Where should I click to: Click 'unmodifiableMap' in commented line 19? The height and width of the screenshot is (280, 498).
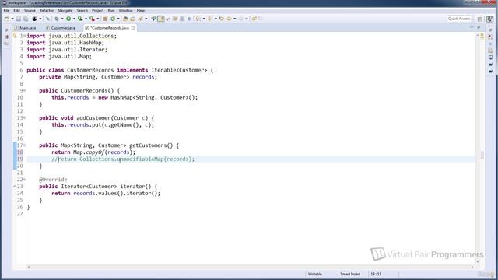point(140,159)
